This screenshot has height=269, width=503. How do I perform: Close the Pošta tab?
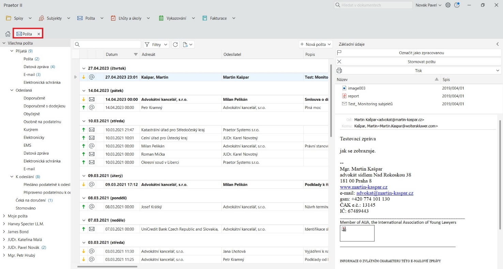pos(39,34)
